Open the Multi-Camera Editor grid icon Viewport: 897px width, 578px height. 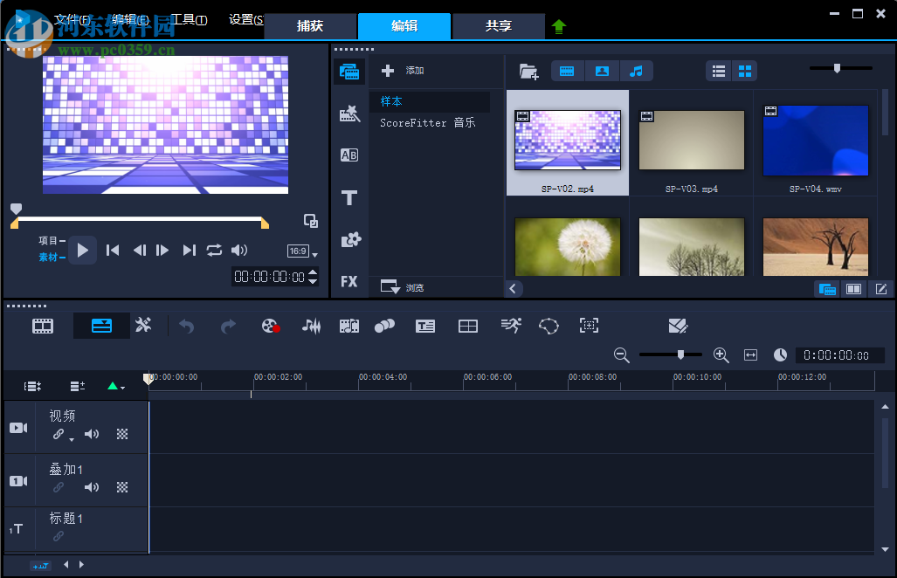(x=468, y=326)
